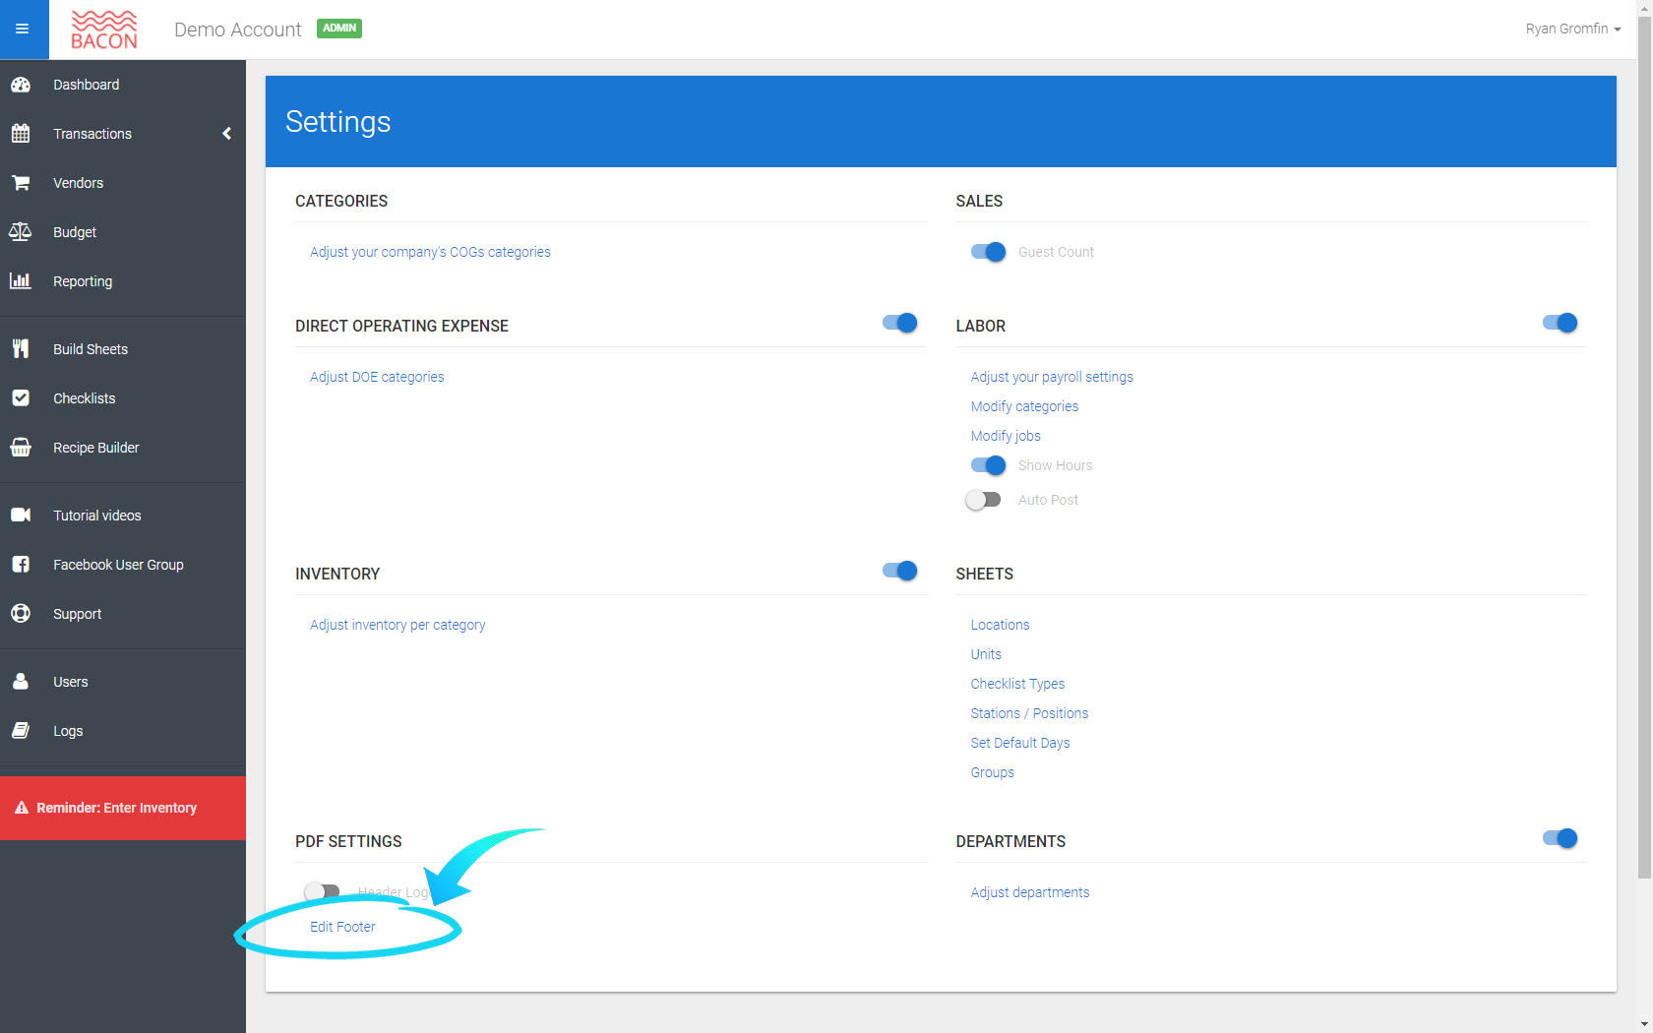
Task: Click the Transactions calendar icon
Action: [21, 134]
